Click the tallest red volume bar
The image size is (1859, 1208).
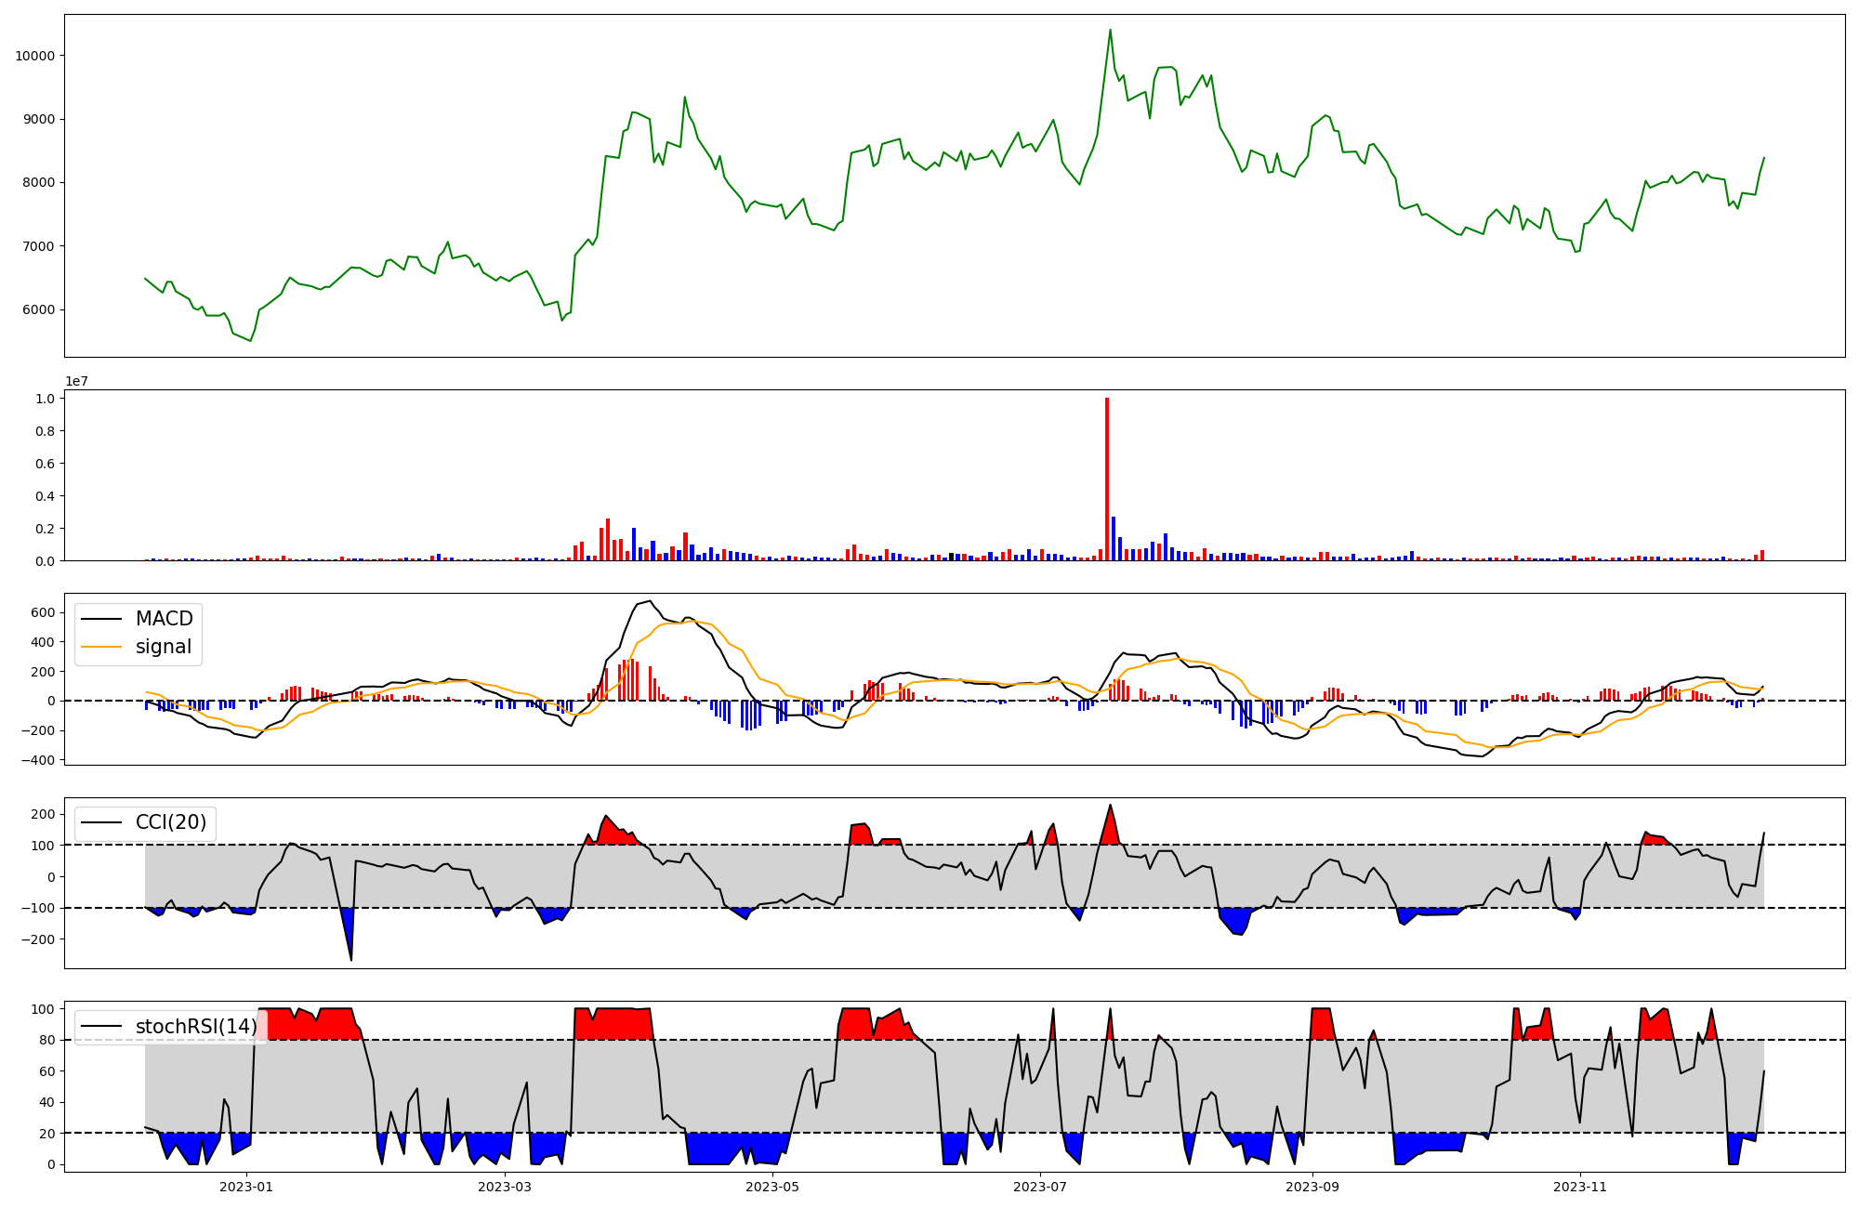click(1107, 479)
